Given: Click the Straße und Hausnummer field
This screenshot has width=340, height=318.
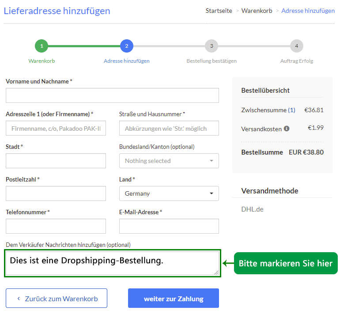Looking at the screenshot, I should 169,128.
